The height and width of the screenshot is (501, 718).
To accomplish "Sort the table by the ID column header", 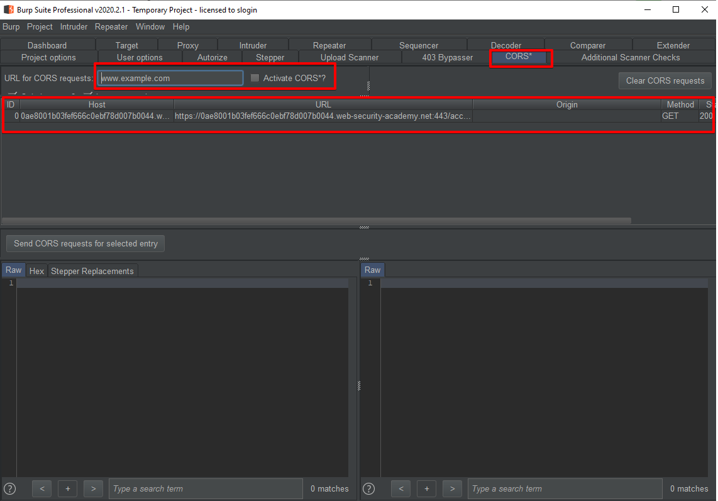I will coord(11,104).
